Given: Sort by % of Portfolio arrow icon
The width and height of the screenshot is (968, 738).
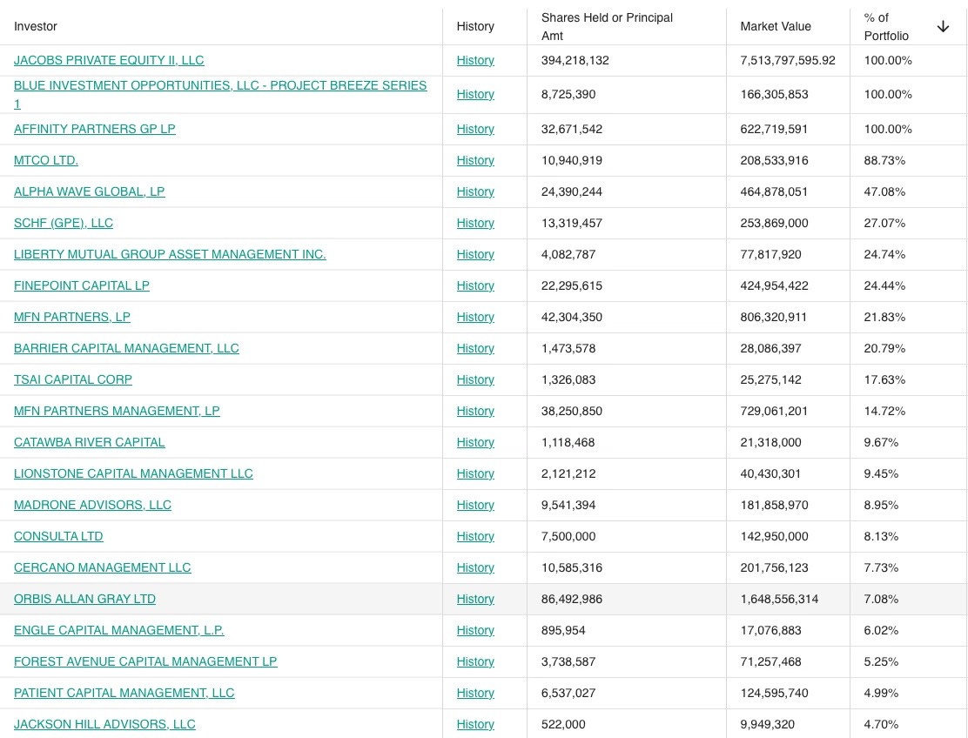Looking at the screenshot, I should (943, 26).
